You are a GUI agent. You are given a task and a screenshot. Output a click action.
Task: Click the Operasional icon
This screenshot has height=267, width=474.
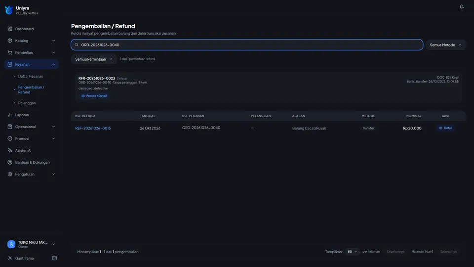[x=10, y=127]
